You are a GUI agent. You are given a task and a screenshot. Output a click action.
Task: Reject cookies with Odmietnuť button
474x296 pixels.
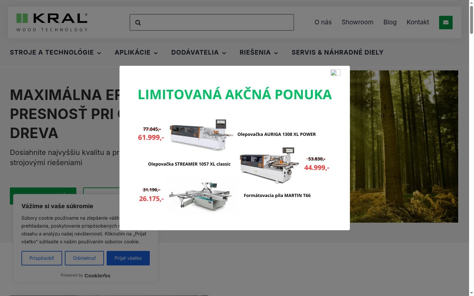tap(84, 258)
